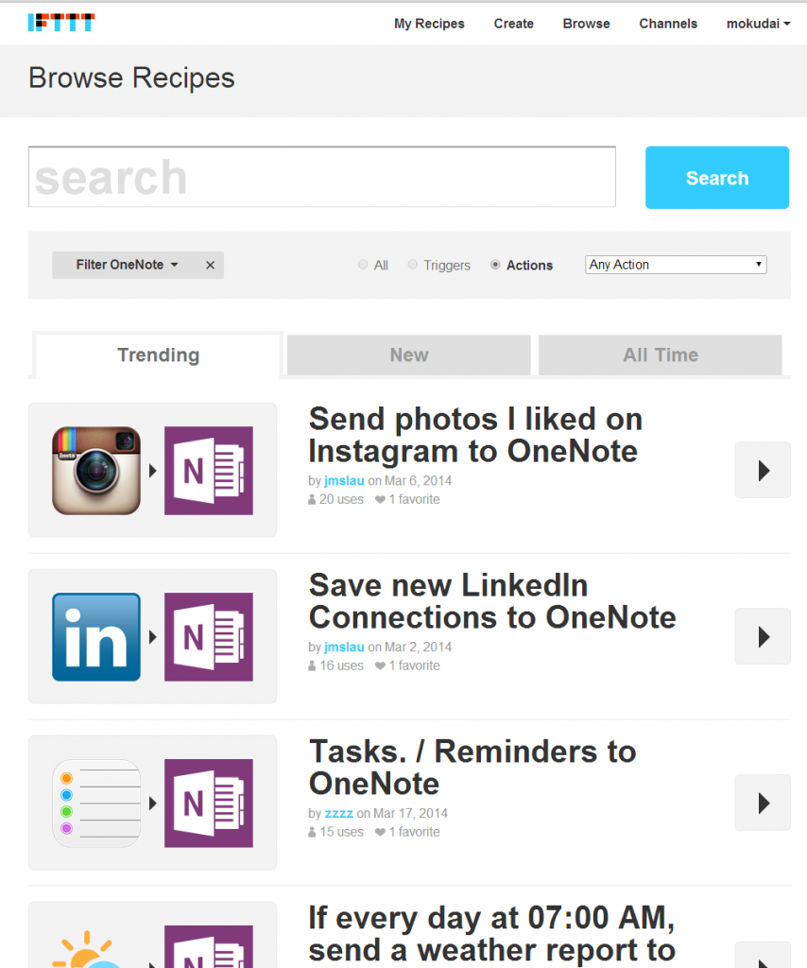Click OneNote icon in LinkedIn recipe
The width and height of the screenshot is (807, 968).
point(209,637)
